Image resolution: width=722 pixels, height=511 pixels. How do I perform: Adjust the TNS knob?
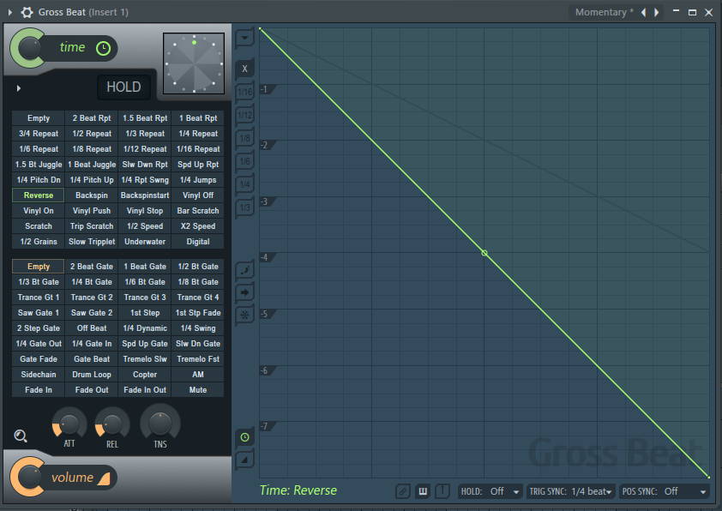(160, 423)
